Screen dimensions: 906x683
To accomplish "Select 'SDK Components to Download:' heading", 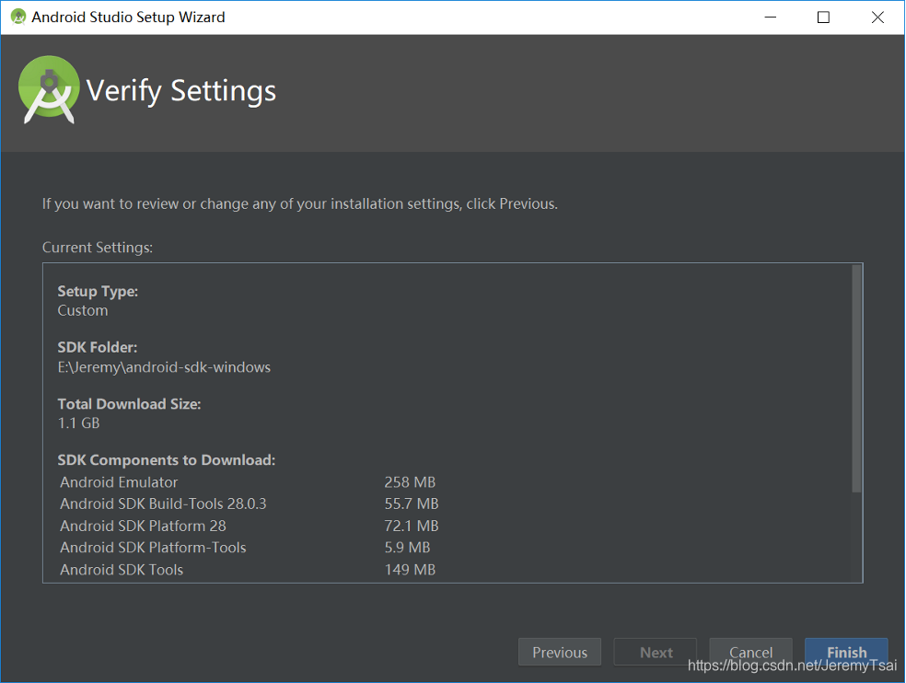I will click(167, 460).
